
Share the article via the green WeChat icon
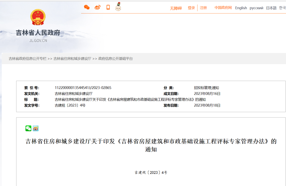[x=28, y=128]
